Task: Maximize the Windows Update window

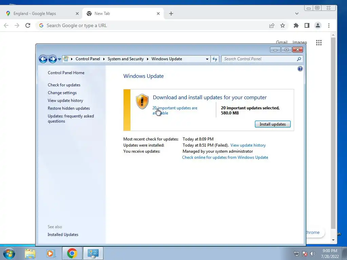Action: coord(286,50)
